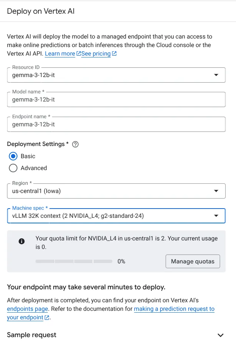
Task: Click the Deploy on Vertex AI heading
Action: (x=41, y=11)
